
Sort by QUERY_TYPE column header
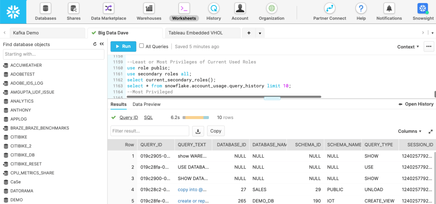pyautogui.click(x=379, y=145)
